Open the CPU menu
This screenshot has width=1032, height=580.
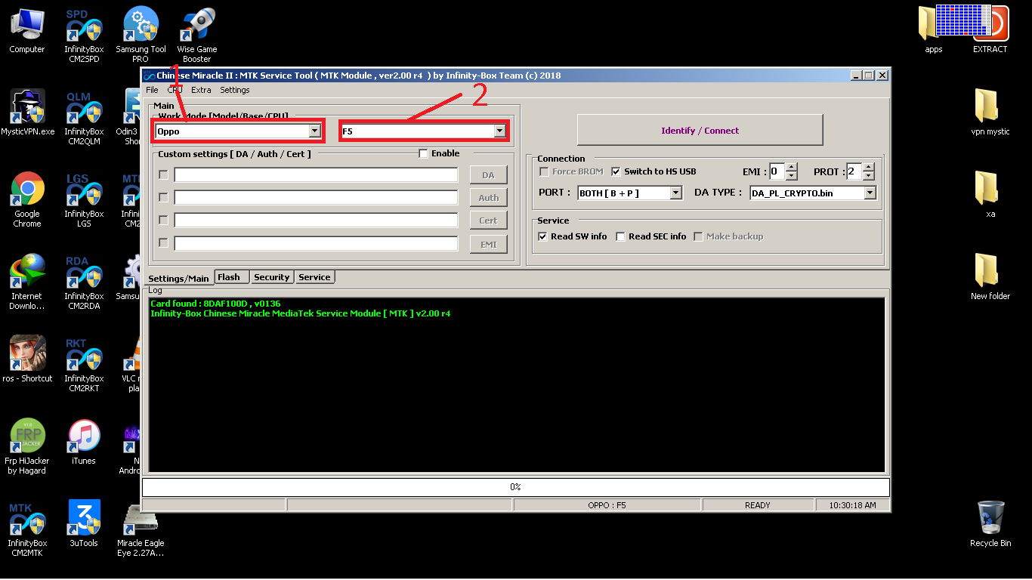coord(175,90)
